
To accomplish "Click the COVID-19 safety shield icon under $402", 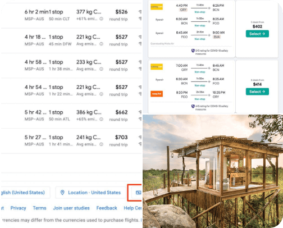I will [193, 51].
